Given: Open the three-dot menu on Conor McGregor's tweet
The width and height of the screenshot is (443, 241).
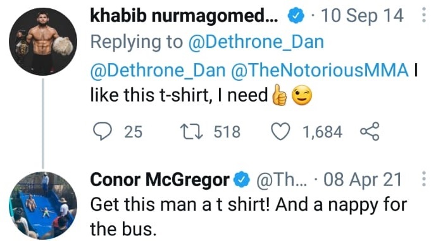Looking at the screenshot, I should (x=423, y=179).
